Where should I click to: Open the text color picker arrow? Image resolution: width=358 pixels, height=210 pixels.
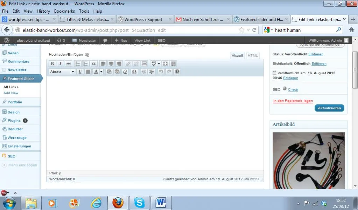(101, 72)
